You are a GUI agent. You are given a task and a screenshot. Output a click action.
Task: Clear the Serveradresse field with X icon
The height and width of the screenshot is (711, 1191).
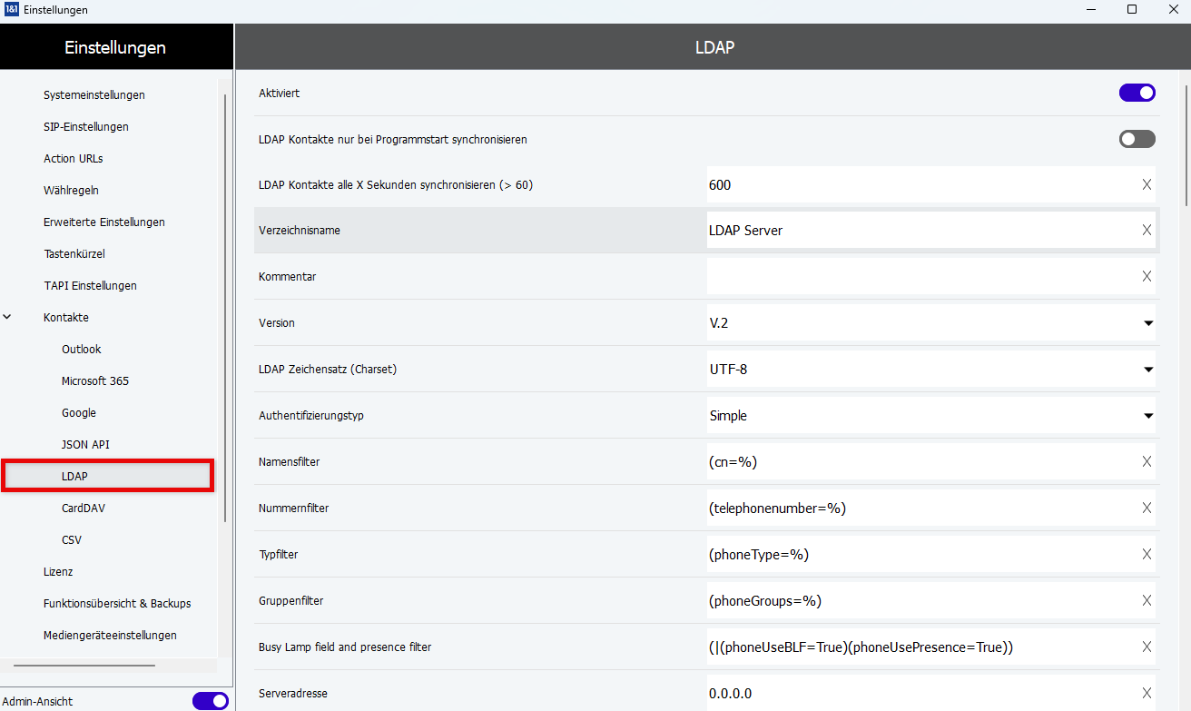click(x=1147, y=694)
